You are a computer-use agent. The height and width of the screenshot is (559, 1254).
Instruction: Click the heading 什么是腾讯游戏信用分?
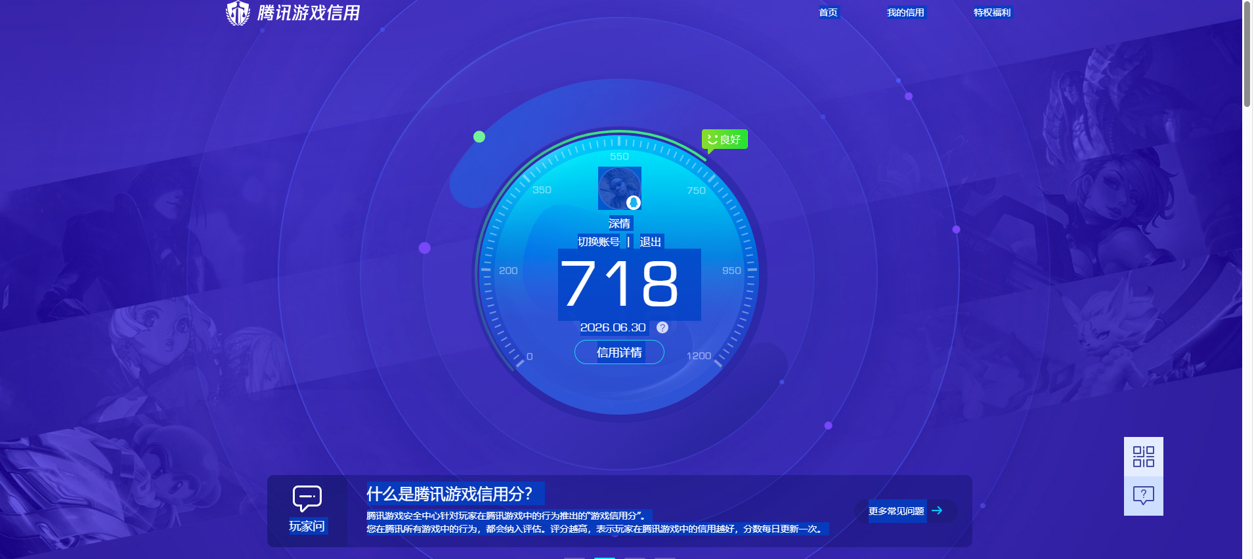(x=449, y=494)
